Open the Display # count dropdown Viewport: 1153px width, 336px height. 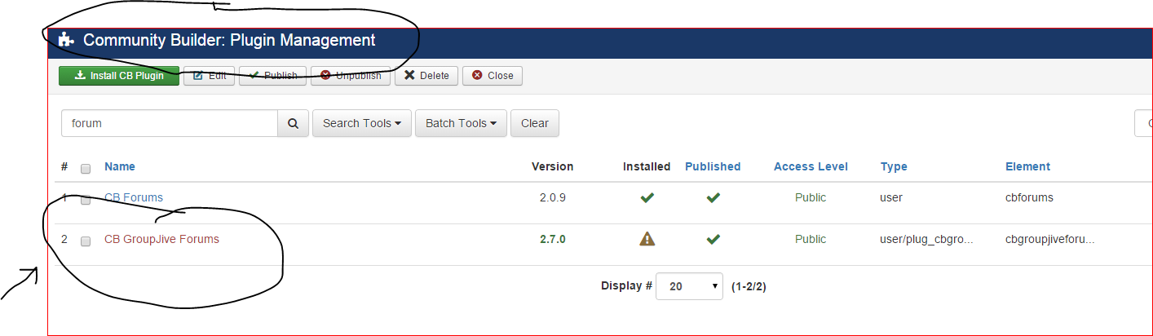689,286
